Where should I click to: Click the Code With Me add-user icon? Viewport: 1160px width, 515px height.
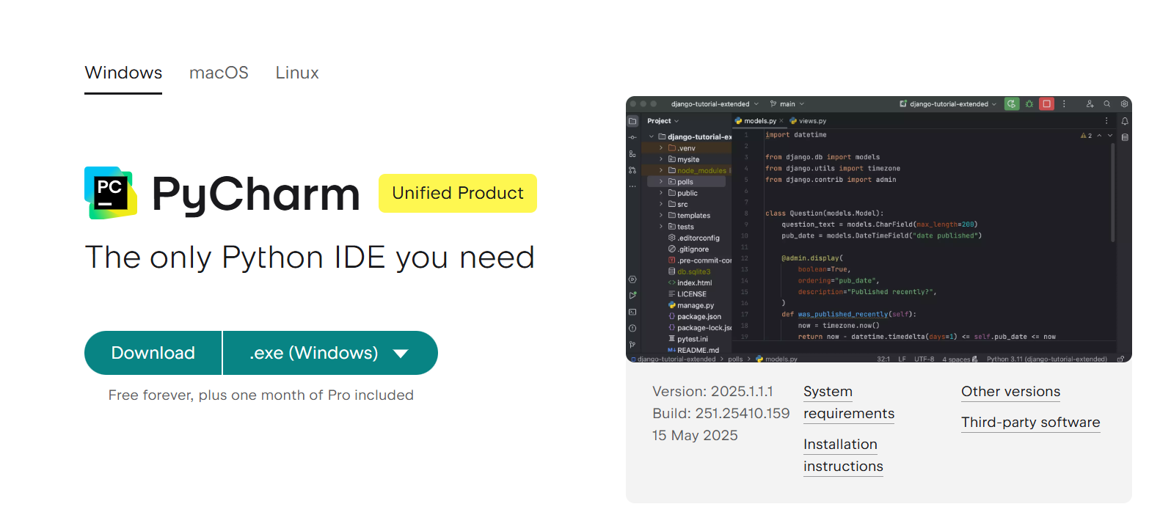tap(1090, 104)
